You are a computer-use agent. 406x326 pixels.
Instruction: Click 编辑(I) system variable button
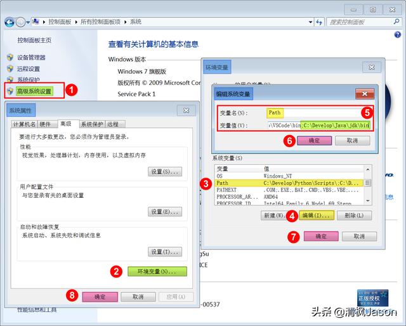(x=317, y=216)
